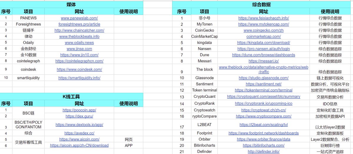This screenshot has height=154, width=353.
Task: Open the dextools.io/app link
Action: pos(79,125)
